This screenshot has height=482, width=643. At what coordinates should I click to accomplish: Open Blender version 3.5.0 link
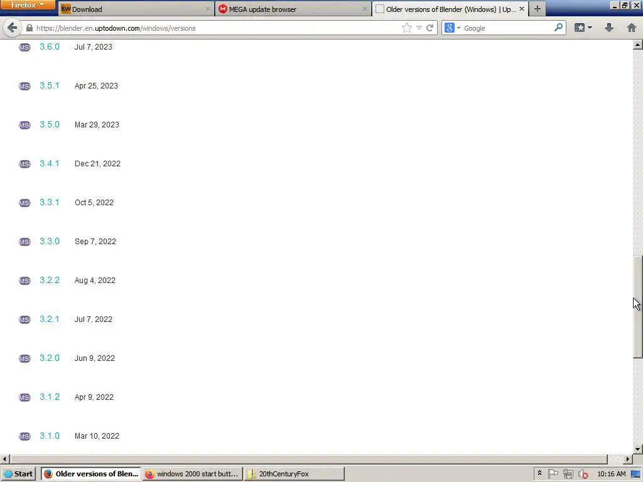(50, 125)
